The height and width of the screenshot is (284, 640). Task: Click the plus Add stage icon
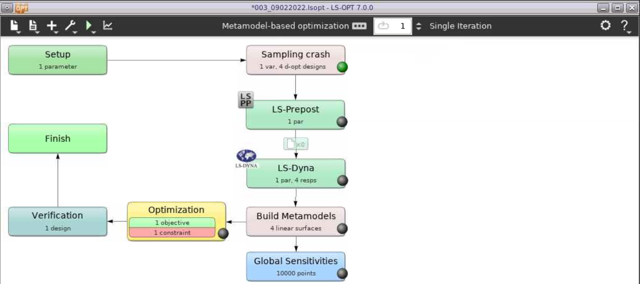point(52,25)
